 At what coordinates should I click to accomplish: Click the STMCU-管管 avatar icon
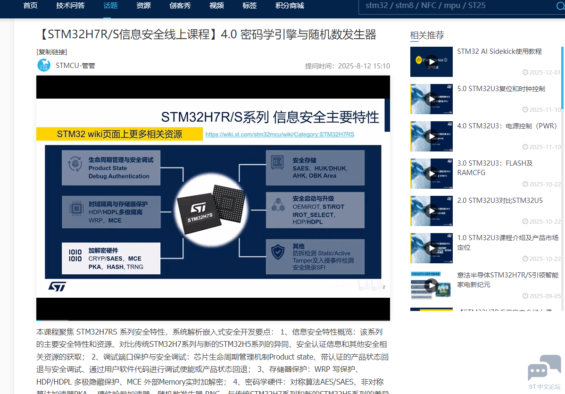(44, 65)
